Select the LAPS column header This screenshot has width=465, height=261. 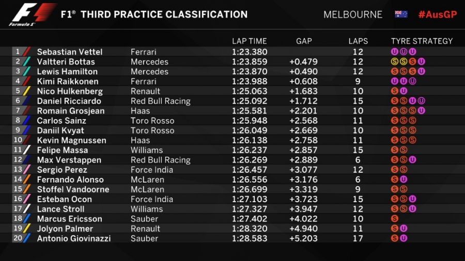[x=358, y=41]
